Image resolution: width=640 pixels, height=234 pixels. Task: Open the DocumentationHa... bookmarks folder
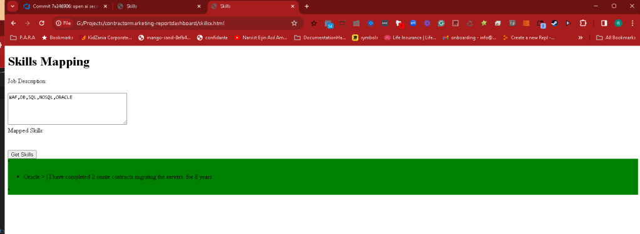(x=320, y=37)
